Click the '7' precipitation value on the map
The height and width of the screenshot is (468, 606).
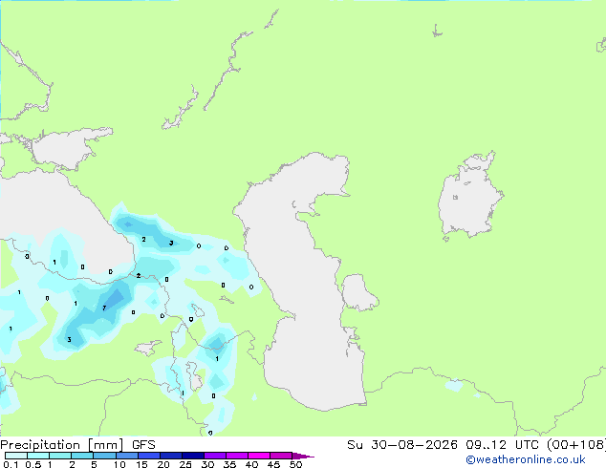coord(104,308)
